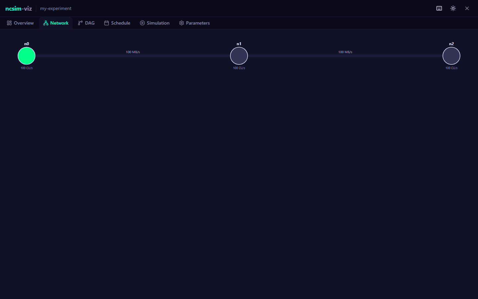Go to the Simulation tab
The width and height of the screenshot is (478, 299).
tap(155, 23)
